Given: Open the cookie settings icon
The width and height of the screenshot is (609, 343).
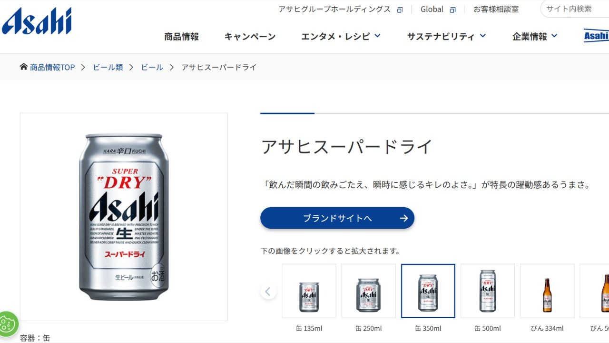Looking at the screenshot, I should 8,324.
